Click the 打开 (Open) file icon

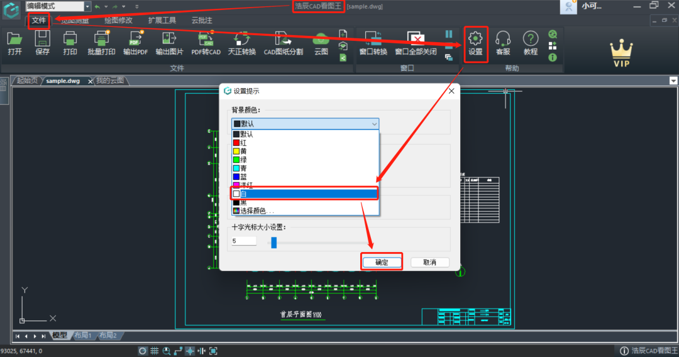(x=14, y=43)
